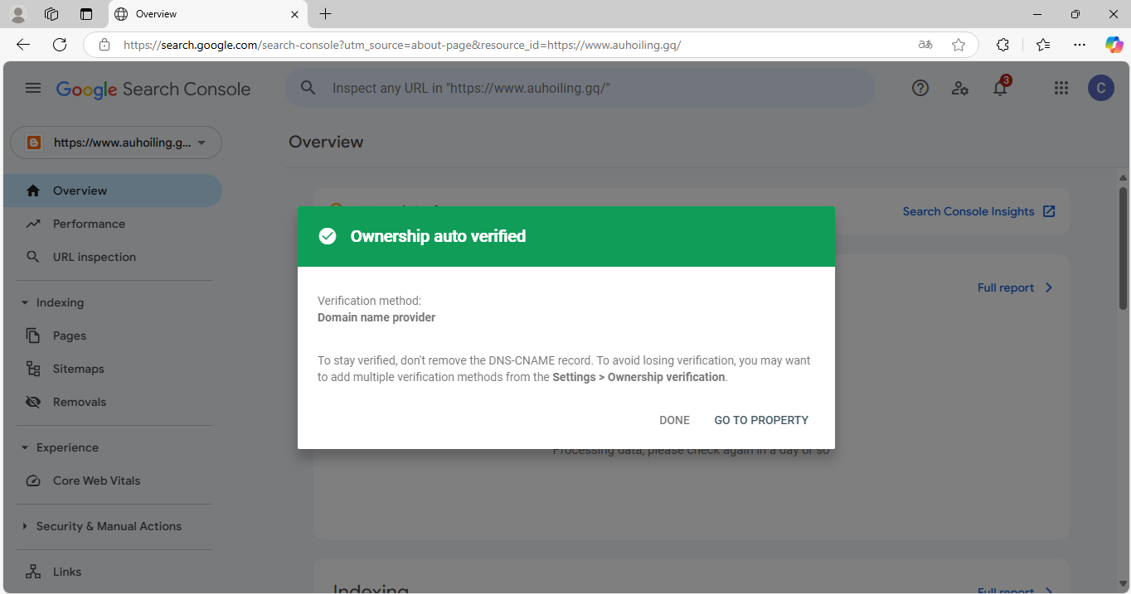Click the browser address bar URL
This screenshot has width=1131, height=594.
tap(402, 45)
